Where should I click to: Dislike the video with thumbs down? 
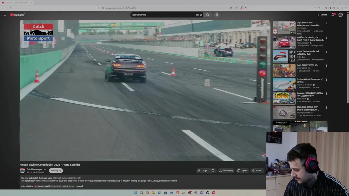point(213,171)
